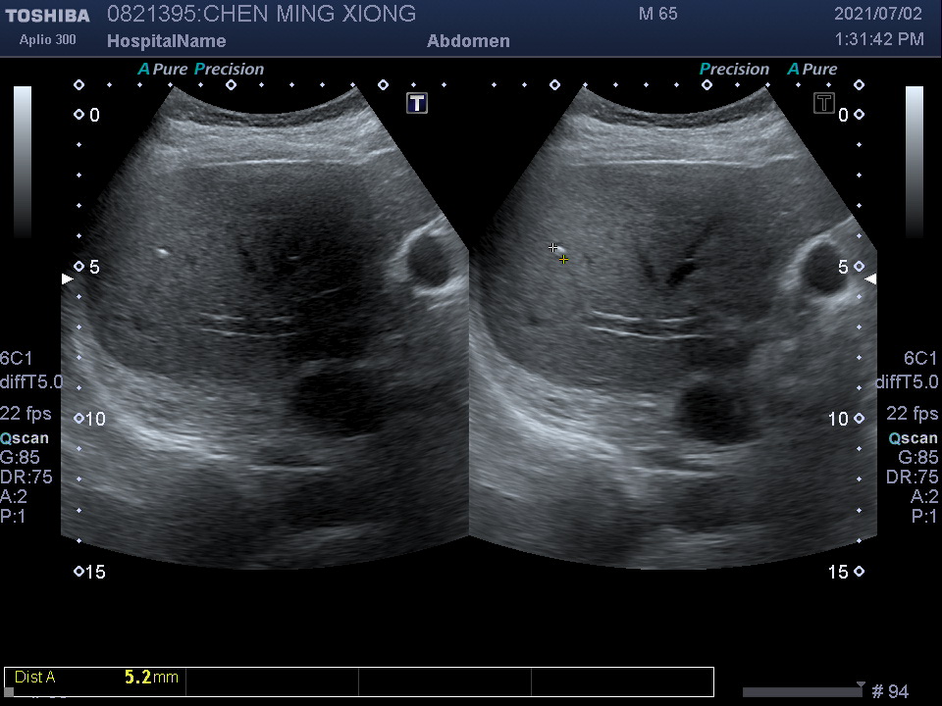942x706 pixels.
Task: Click the left focus triangle marker
Action: click(x=67, y=279)
